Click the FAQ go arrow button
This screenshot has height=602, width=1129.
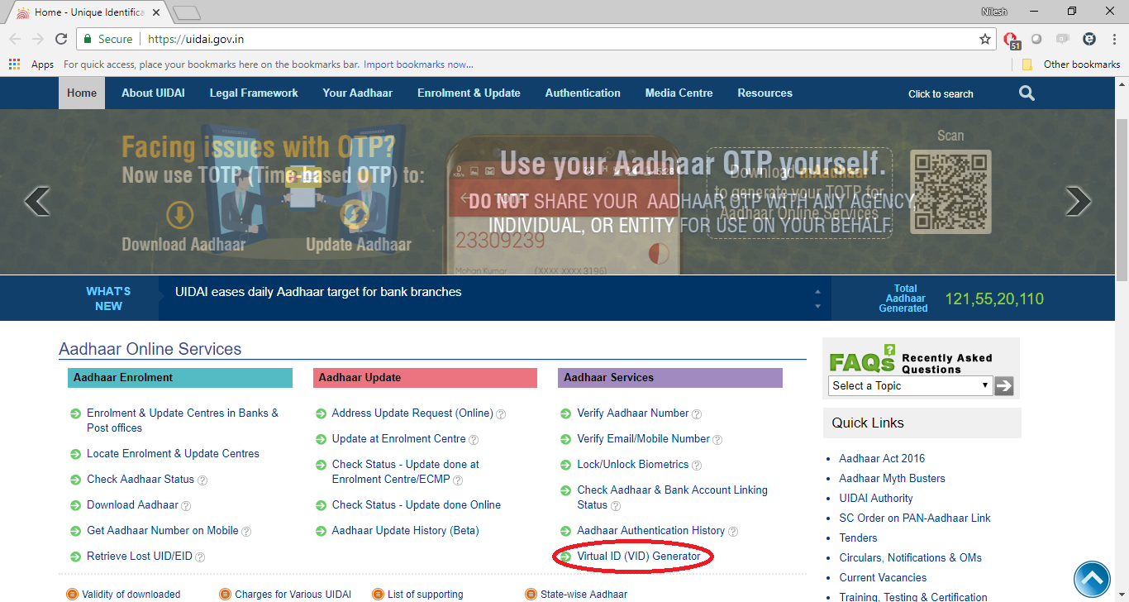[1003, 385]
